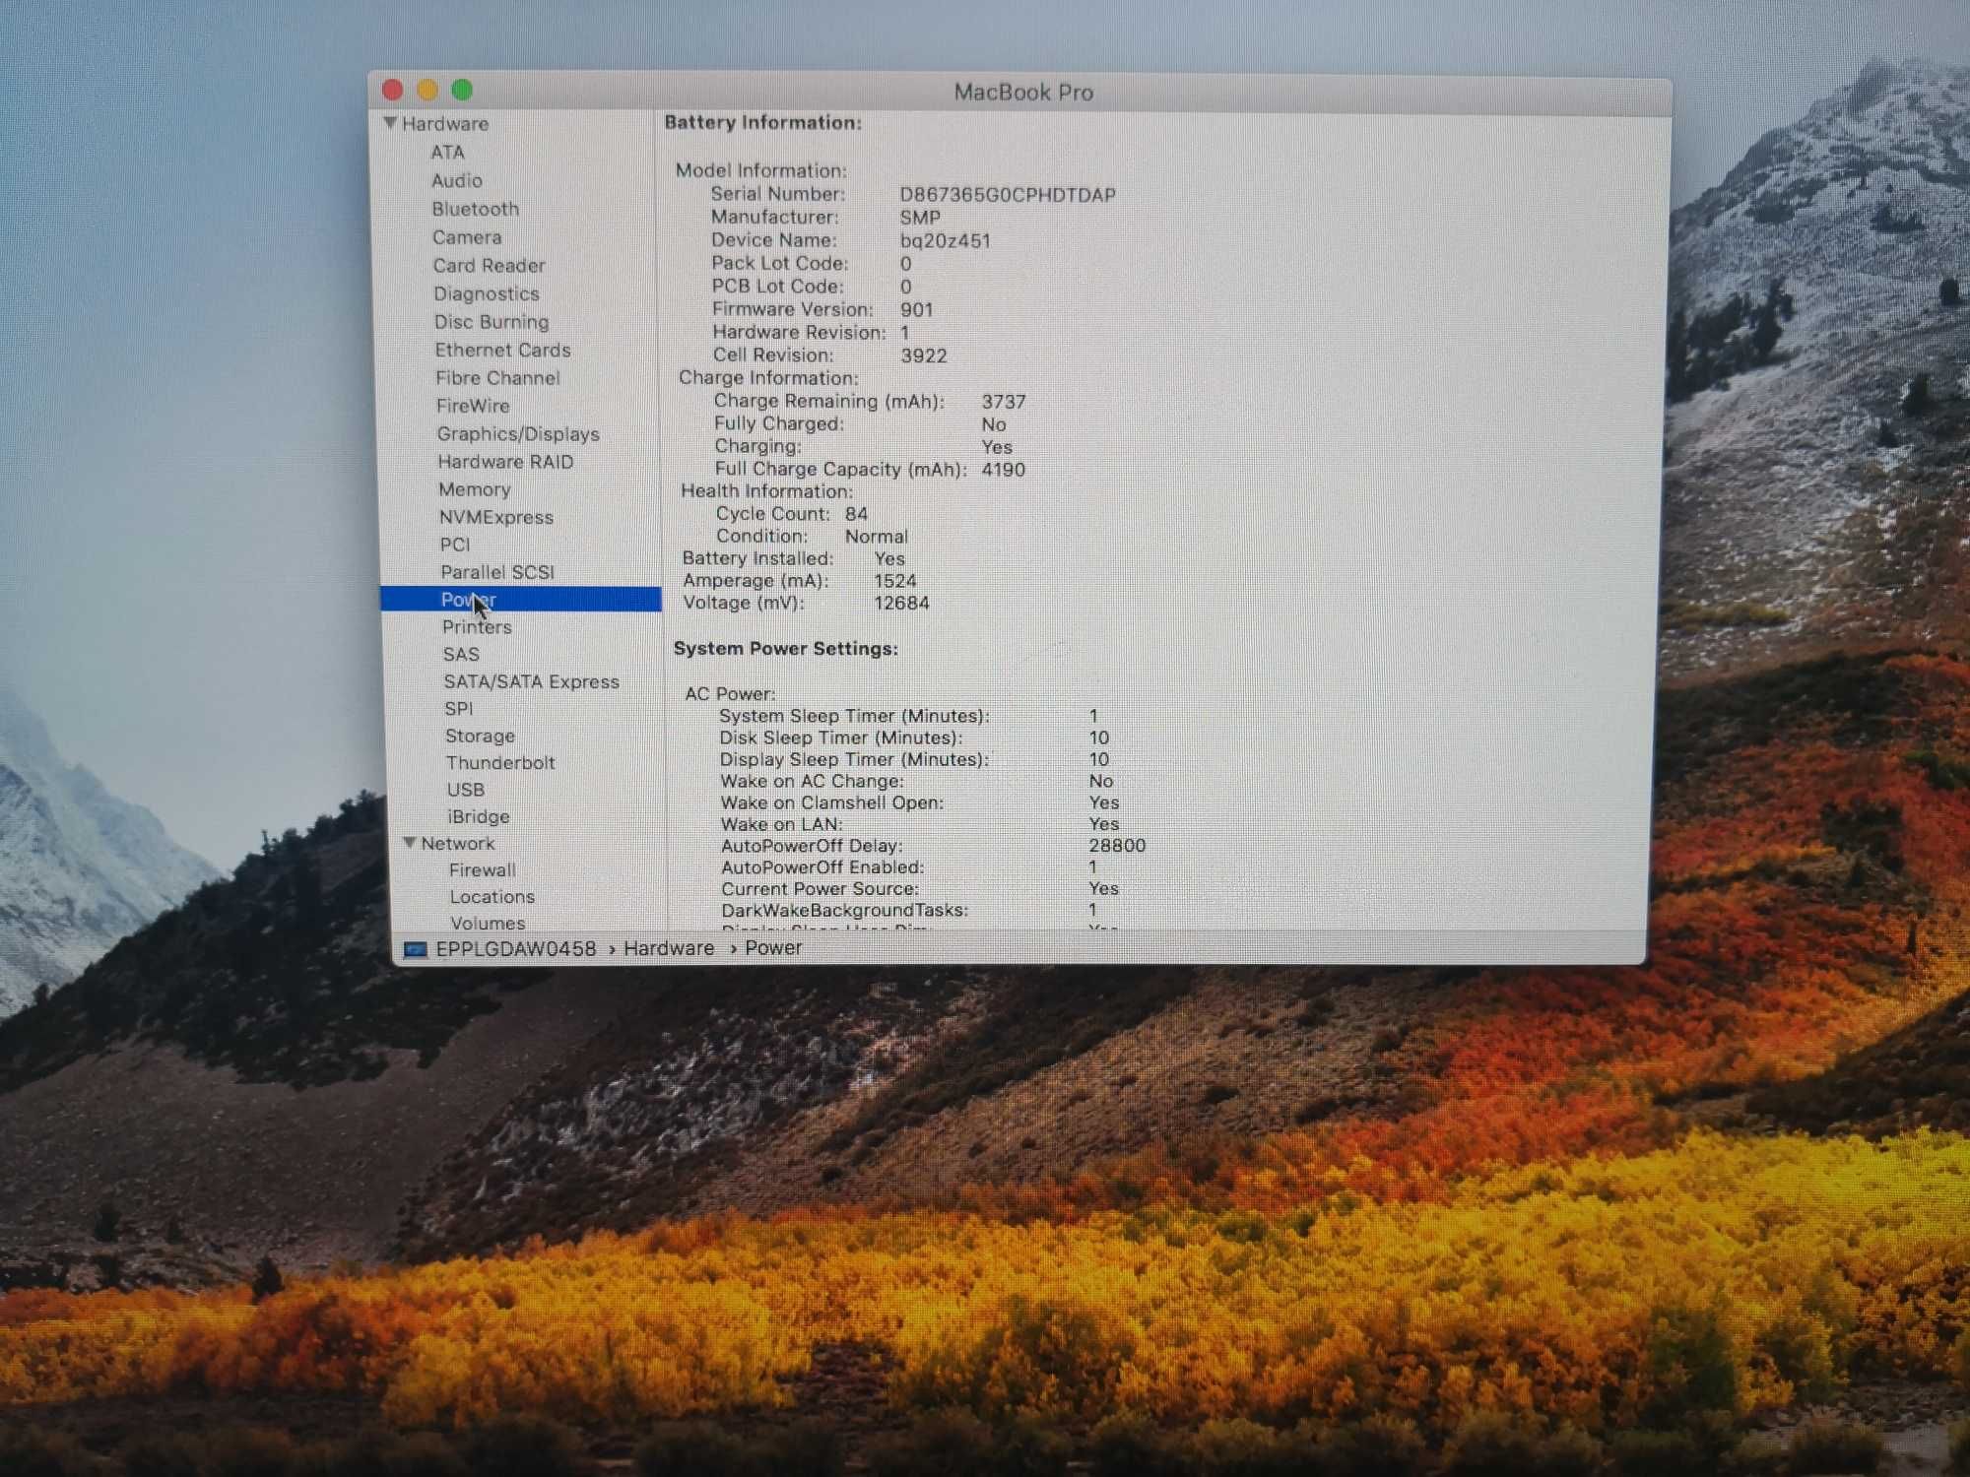Click the Condition value Normal

(x=876, y=537)
